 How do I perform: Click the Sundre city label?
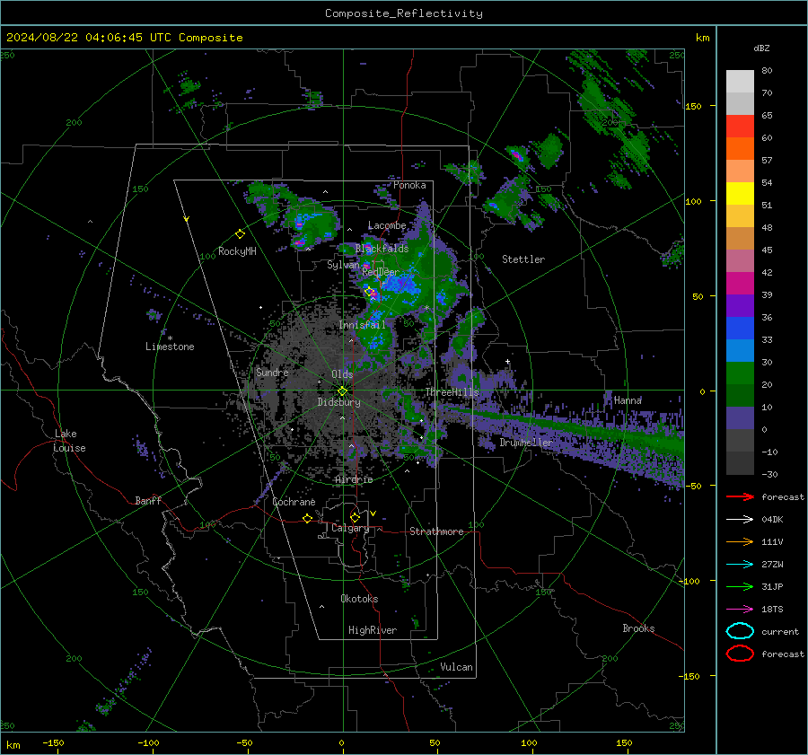[272, 372]
